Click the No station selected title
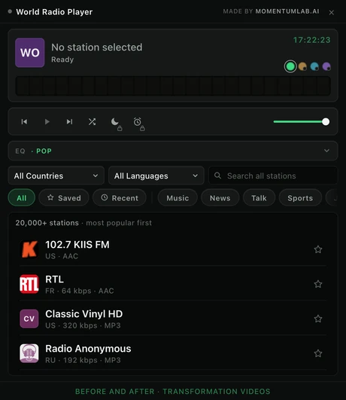This screenshot has height=400, width=346. point(97,47)
